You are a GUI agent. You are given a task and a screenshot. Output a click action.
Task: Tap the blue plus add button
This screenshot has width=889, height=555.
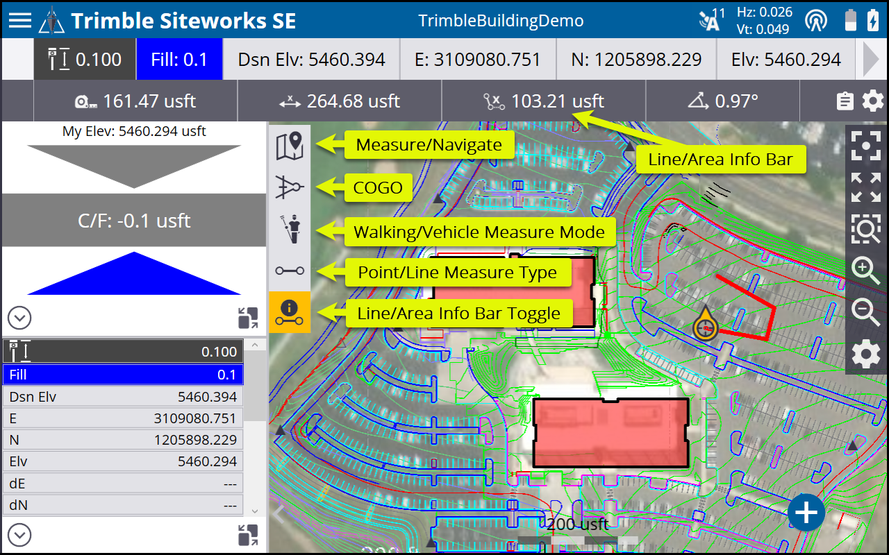(x=806, y=513)
